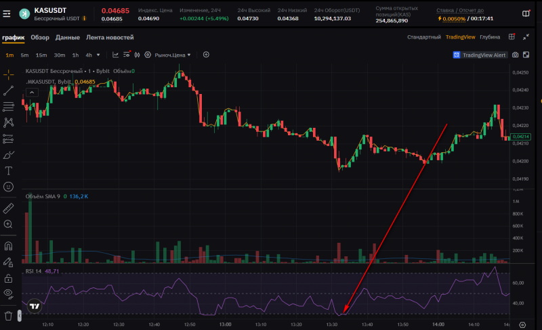Collapse the drawing toolbar side handle
Viewport: 542px width, 330px height.
pyautogui.click(x=20, y=316)
